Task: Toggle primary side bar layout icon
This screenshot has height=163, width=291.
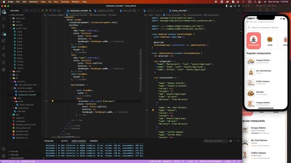Action: click(x=227, y=6)
